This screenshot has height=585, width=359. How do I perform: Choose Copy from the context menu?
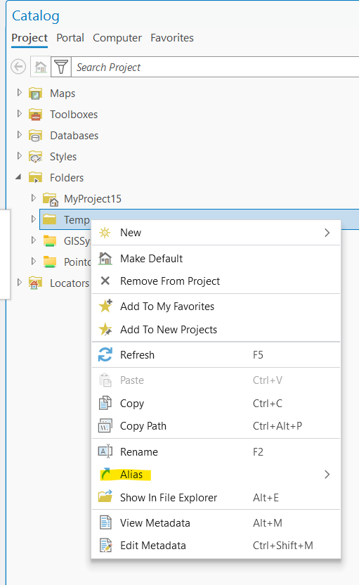point(216,404)
